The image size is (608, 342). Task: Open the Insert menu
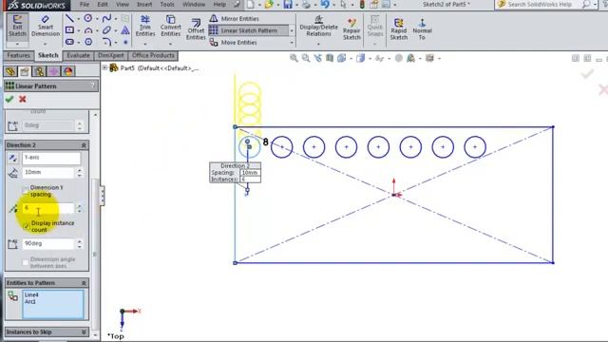pyautogui.click(x=144, y=4)
